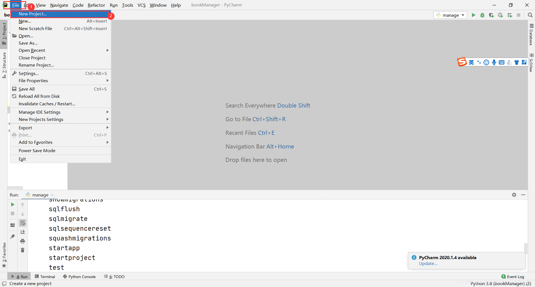The image size is (535, 287).
Task: Click Python 3.8 interpreter status widget
Action: [501, 283]
